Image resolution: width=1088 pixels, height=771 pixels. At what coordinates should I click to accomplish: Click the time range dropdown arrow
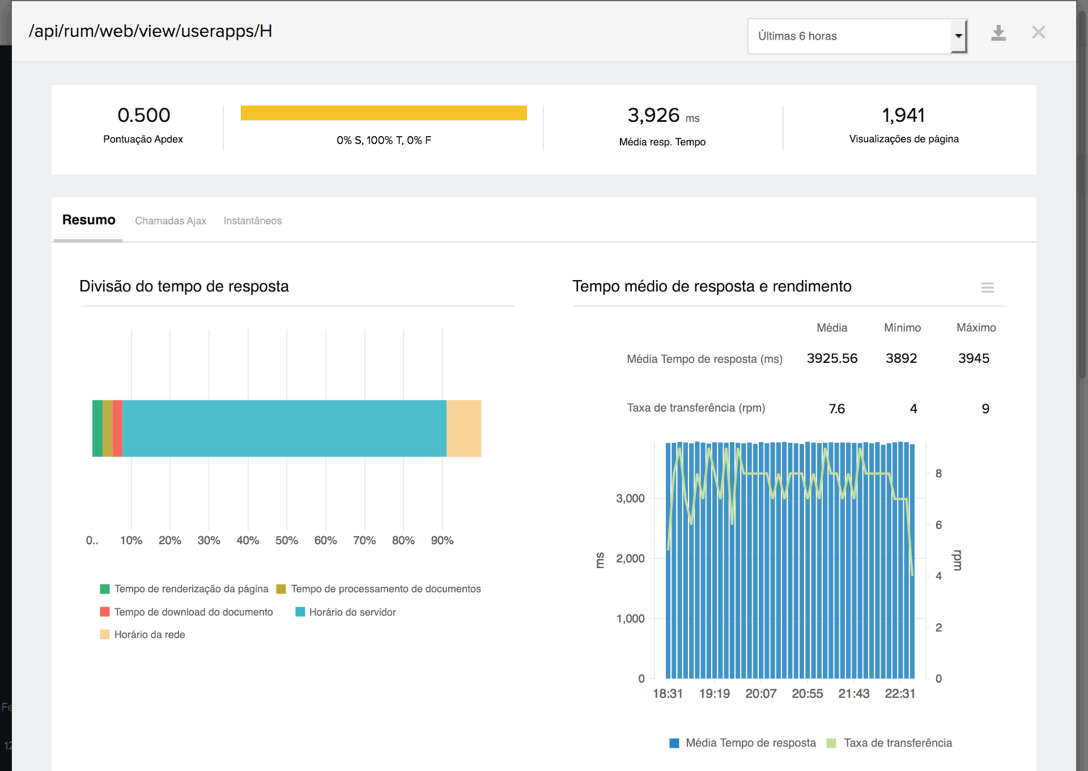coord(958,36)
